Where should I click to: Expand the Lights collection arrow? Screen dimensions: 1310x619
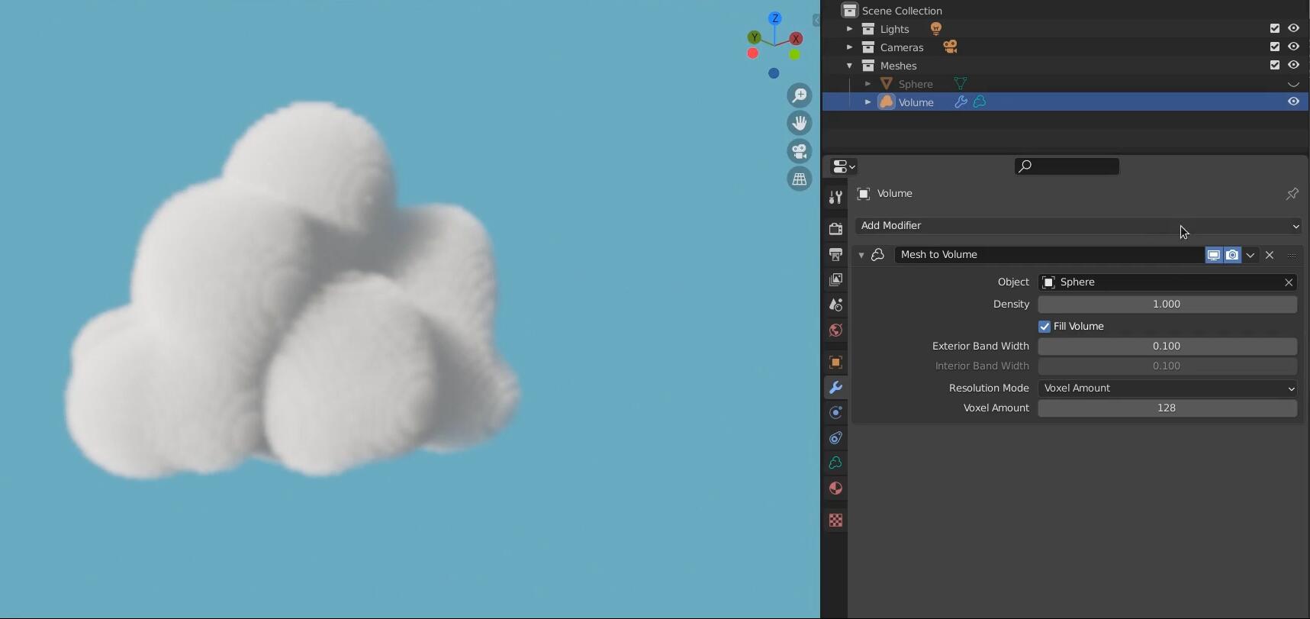point(849,29)
